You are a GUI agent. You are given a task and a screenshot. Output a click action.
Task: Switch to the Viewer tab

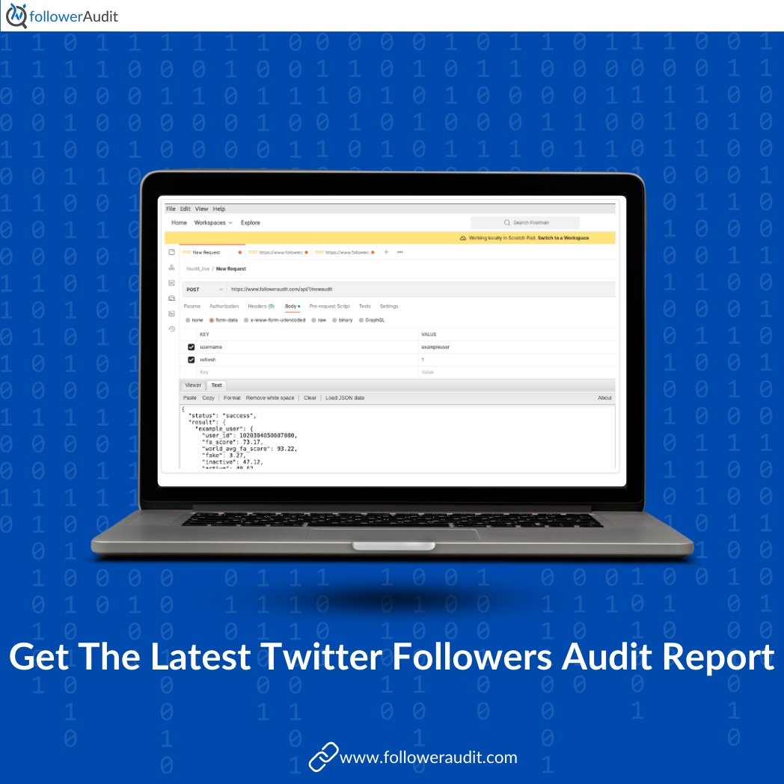[193, 385]
